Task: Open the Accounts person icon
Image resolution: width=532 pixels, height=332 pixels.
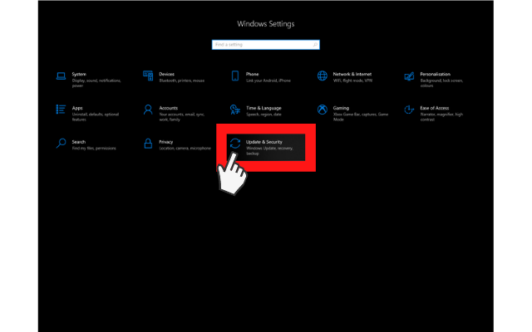Action: click(148, 110)
